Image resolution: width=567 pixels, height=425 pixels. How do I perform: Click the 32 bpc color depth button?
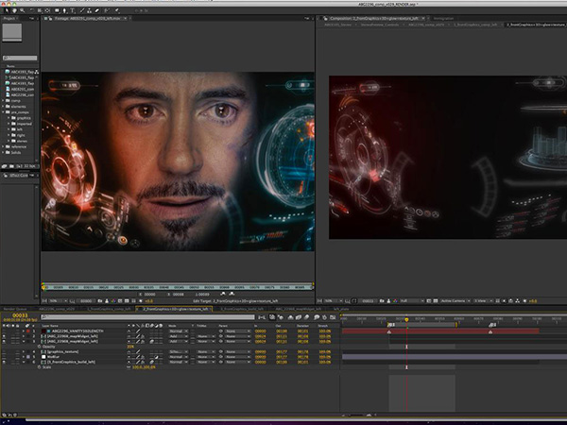point(29,166)
